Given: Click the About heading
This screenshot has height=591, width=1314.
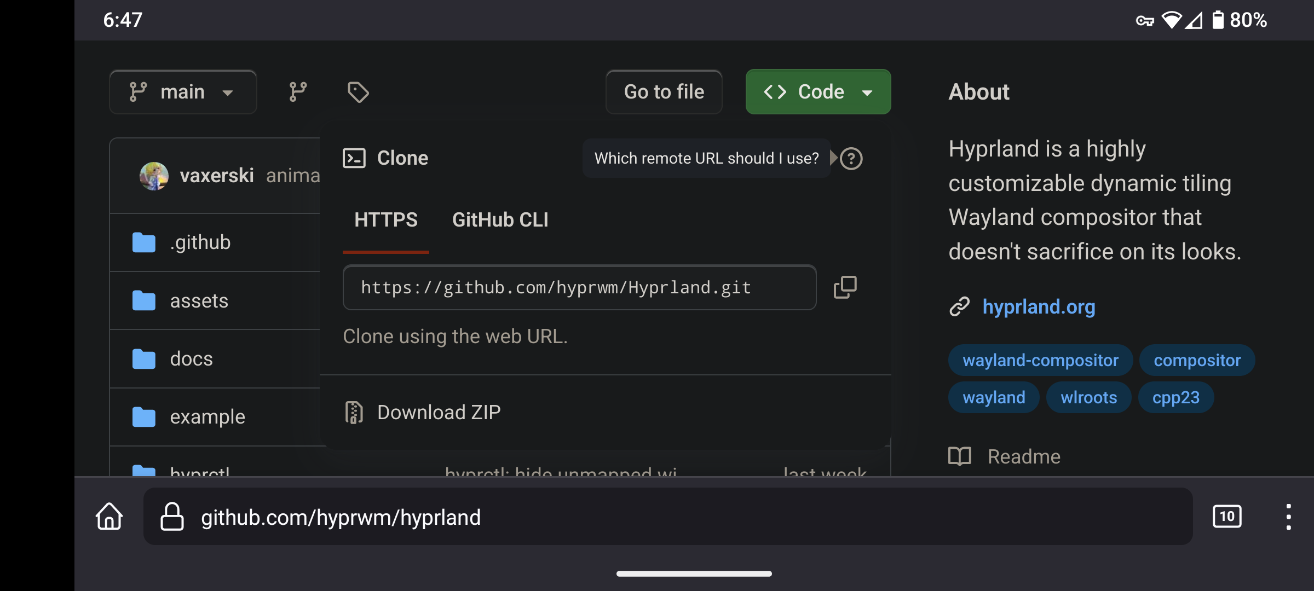Looking at the screenshot, I should [979, 92].
